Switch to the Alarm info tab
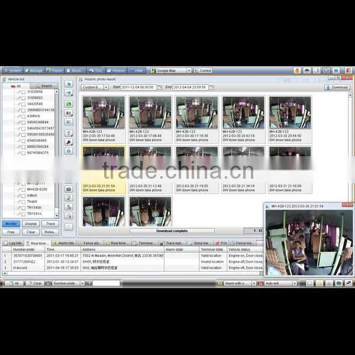The width and height of the screenshot is (355, 355). [x=64, y=243]
